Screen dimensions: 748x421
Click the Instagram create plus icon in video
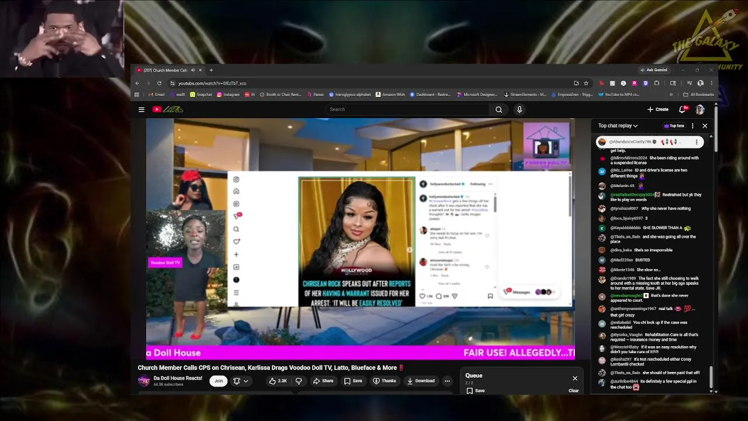[x=236, y=254]
